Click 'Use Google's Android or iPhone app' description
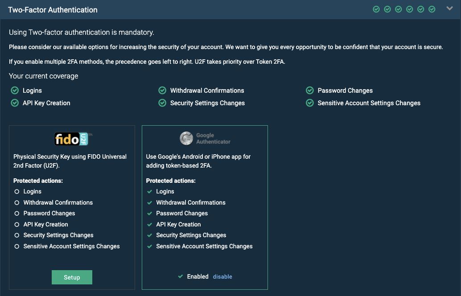Viewport: 461px width, 296px height. [198, 161]
